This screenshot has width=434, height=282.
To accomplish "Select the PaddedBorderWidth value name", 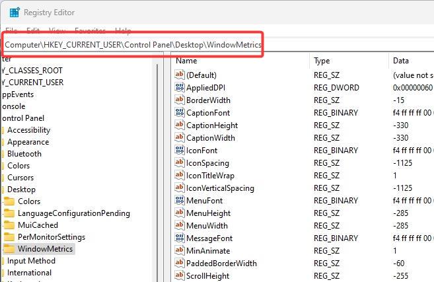I will pos(221,264).
